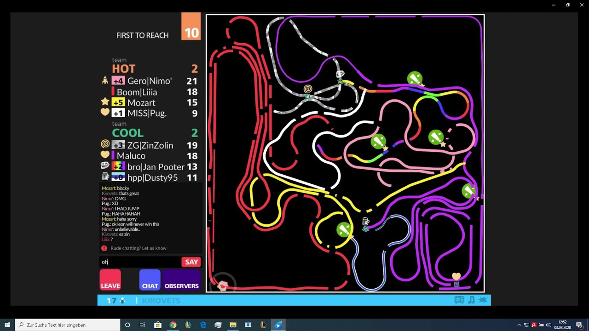
Task: Click the topmost green power-up on the board
Action: pos(415,79)
